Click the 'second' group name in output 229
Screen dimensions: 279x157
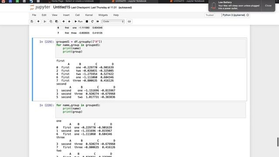(x=61, y=84)
